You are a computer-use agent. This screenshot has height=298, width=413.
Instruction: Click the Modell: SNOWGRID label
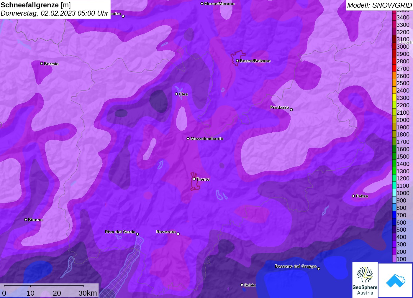tap(379, 5)
